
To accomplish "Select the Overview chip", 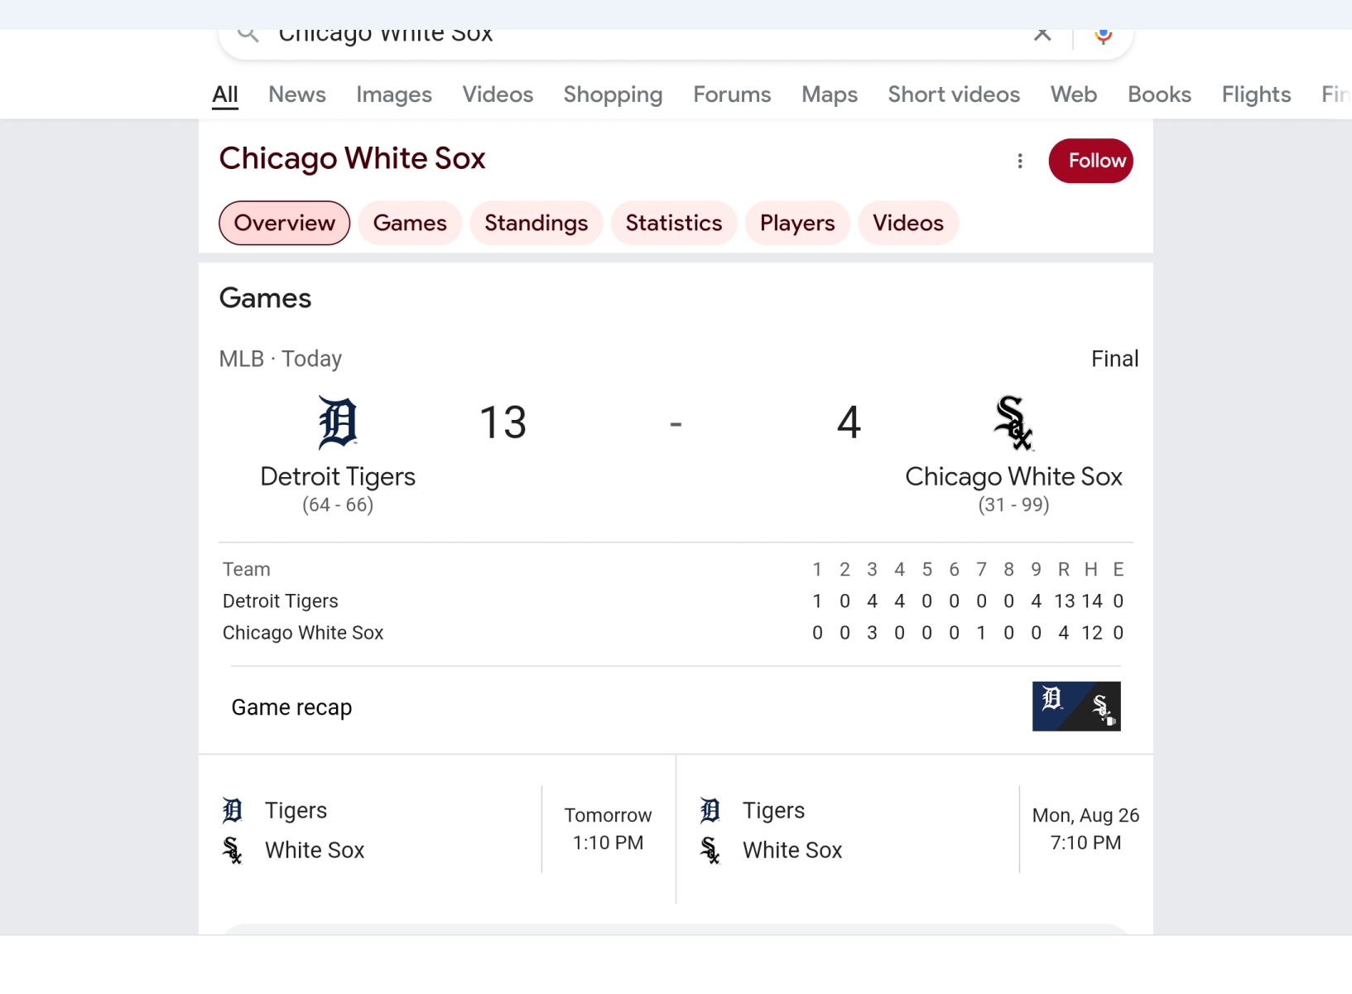I will pos(284,223).
